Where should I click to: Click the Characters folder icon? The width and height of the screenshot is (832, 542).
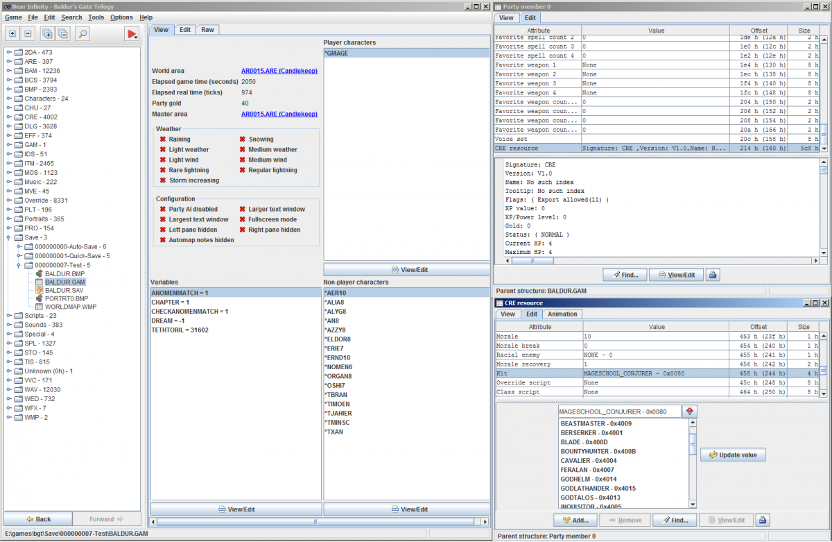[x=19, y=99]
